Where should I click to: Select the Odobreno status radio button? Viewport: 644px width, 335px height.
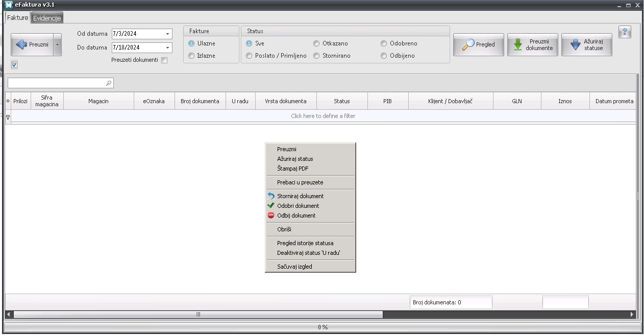384,43
